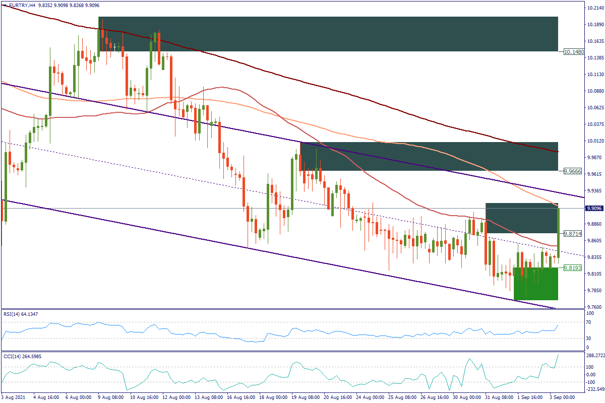This screenshot has height=403, width=605.
Task: Click the middle dark zone near 9.9666
Action: point(429,156)
